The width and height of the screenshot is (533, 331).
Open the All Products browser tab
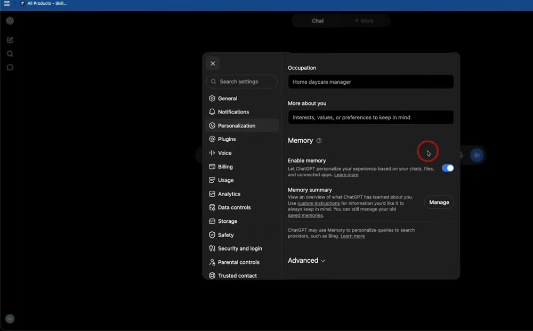[x=44, y=3]
